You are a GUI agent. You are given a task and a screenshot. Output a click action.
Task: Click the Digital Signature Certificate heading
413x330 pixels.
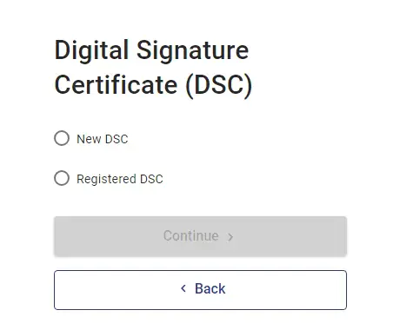[x=153, y=67]
